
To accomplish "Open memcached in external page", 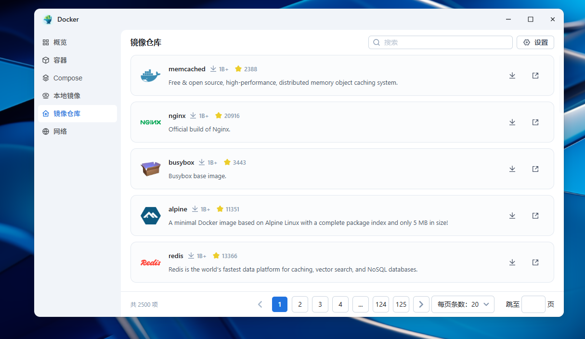I will pyautogui.click(x=535, y=76).
